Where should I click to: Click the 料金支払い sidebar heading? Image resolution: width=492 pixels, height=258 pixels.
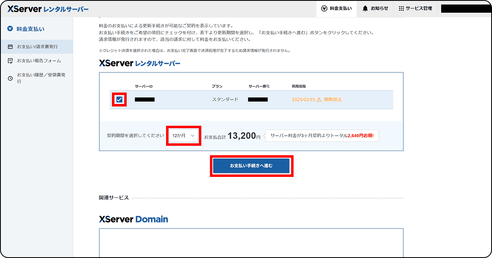(30, 29)
